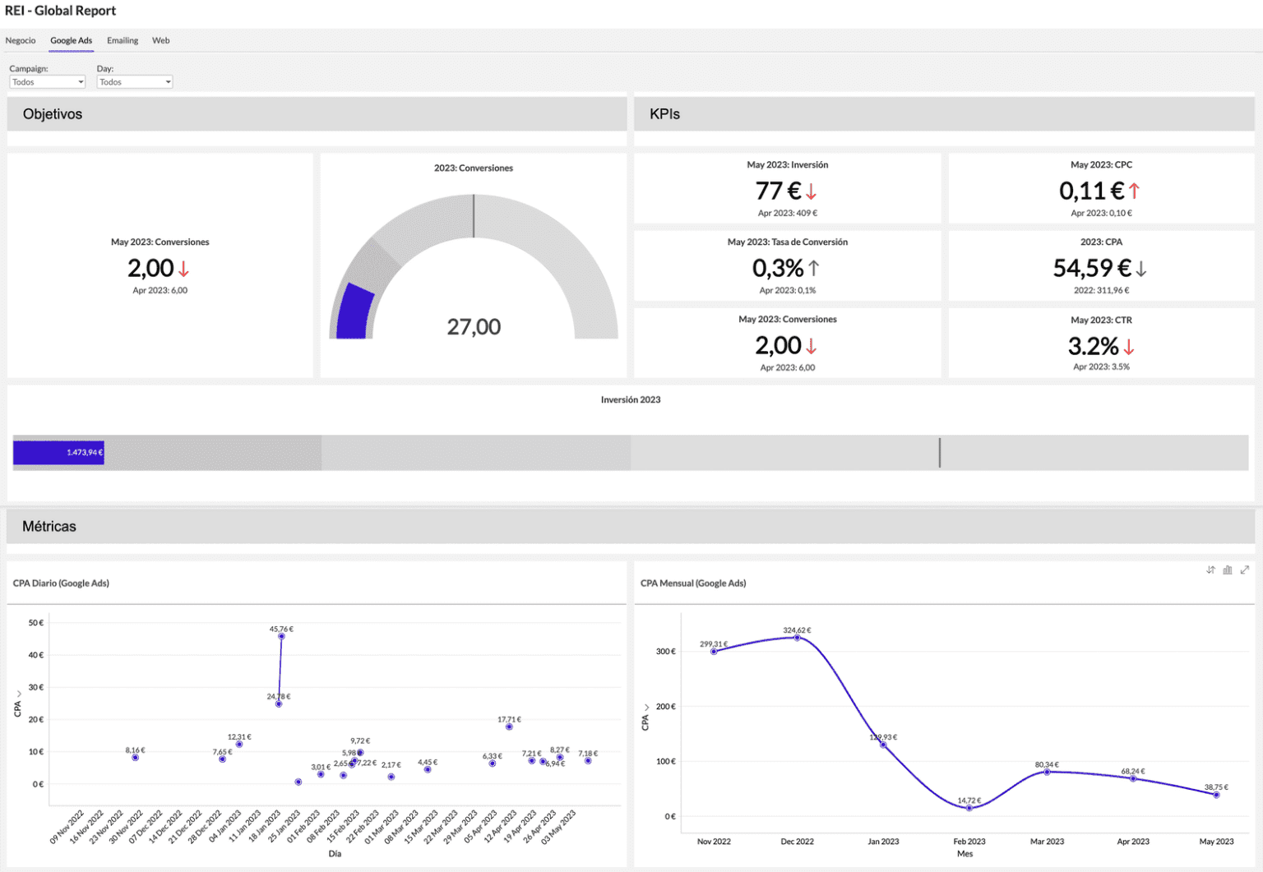Image resolution: width=1263 pixels, height=872 pixels.
Task: Collapse the Métricas section header
Action: 49,526
